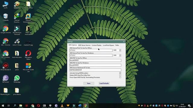Enable Delete KMS Host/Port After Run

coord(120,75)
